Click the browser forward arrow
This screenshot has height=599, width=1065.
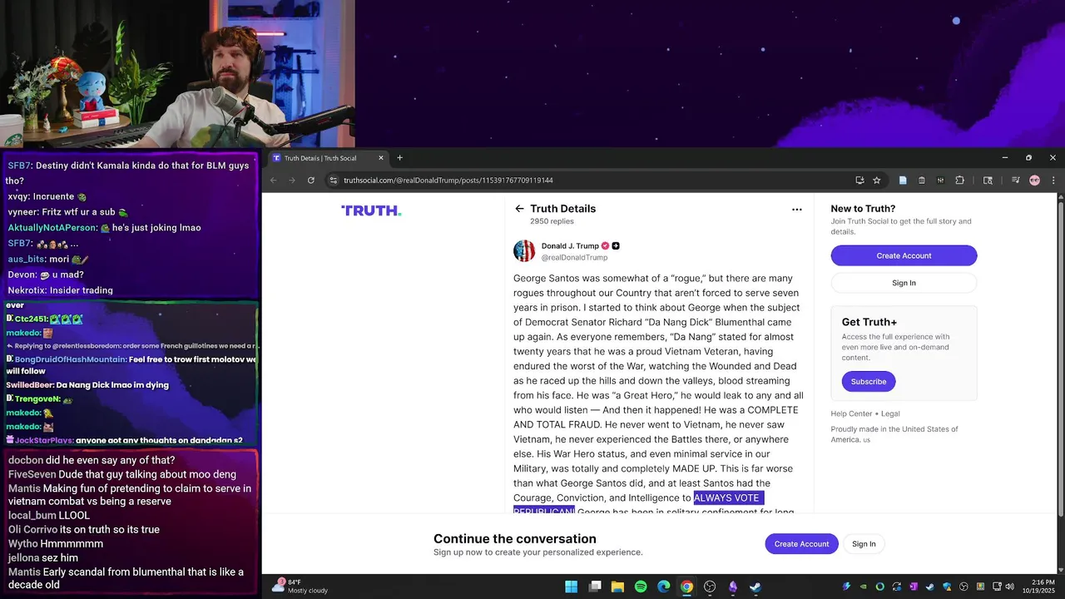[x=292, y=180]
